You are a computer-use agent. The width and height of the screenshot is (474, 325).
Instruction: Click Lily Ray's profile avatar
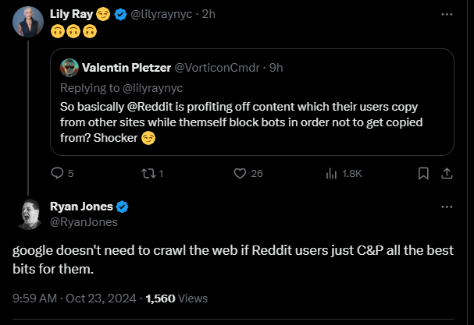[x=28, y=22]
